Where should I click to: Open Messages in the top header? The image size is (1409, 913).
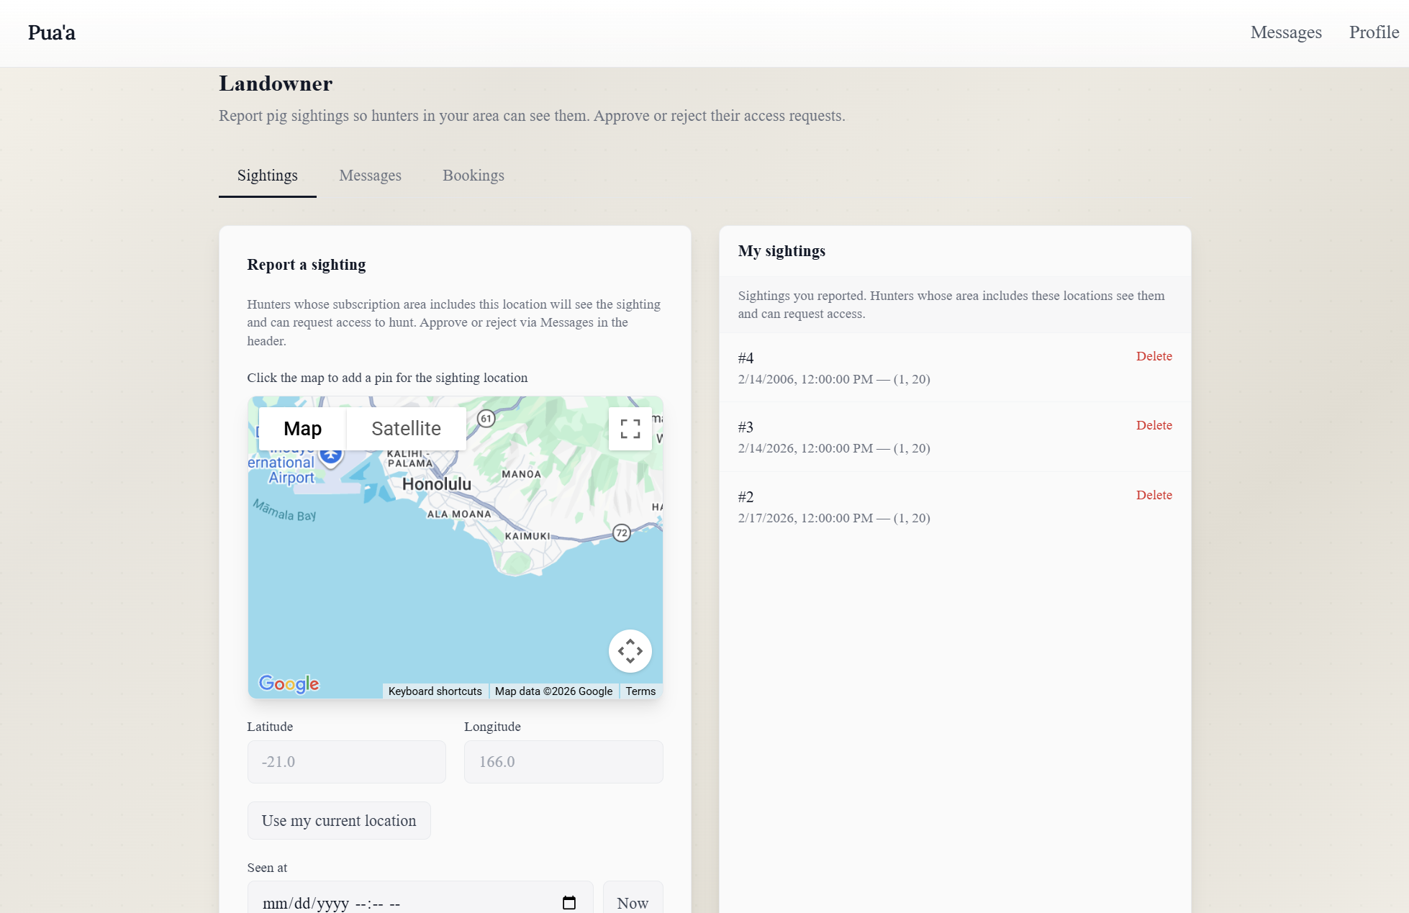tap(1285, 32)
